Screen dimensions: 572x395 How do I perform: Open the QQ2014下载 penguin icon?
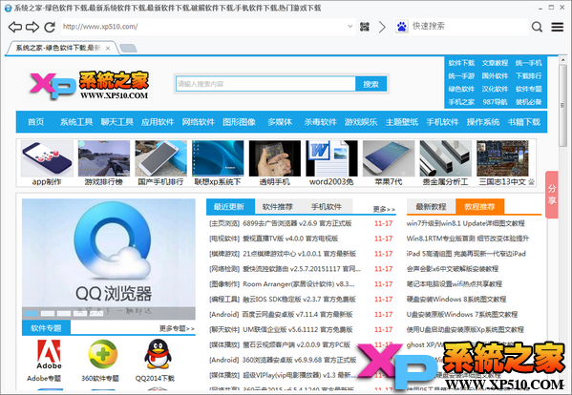point(158,354)
